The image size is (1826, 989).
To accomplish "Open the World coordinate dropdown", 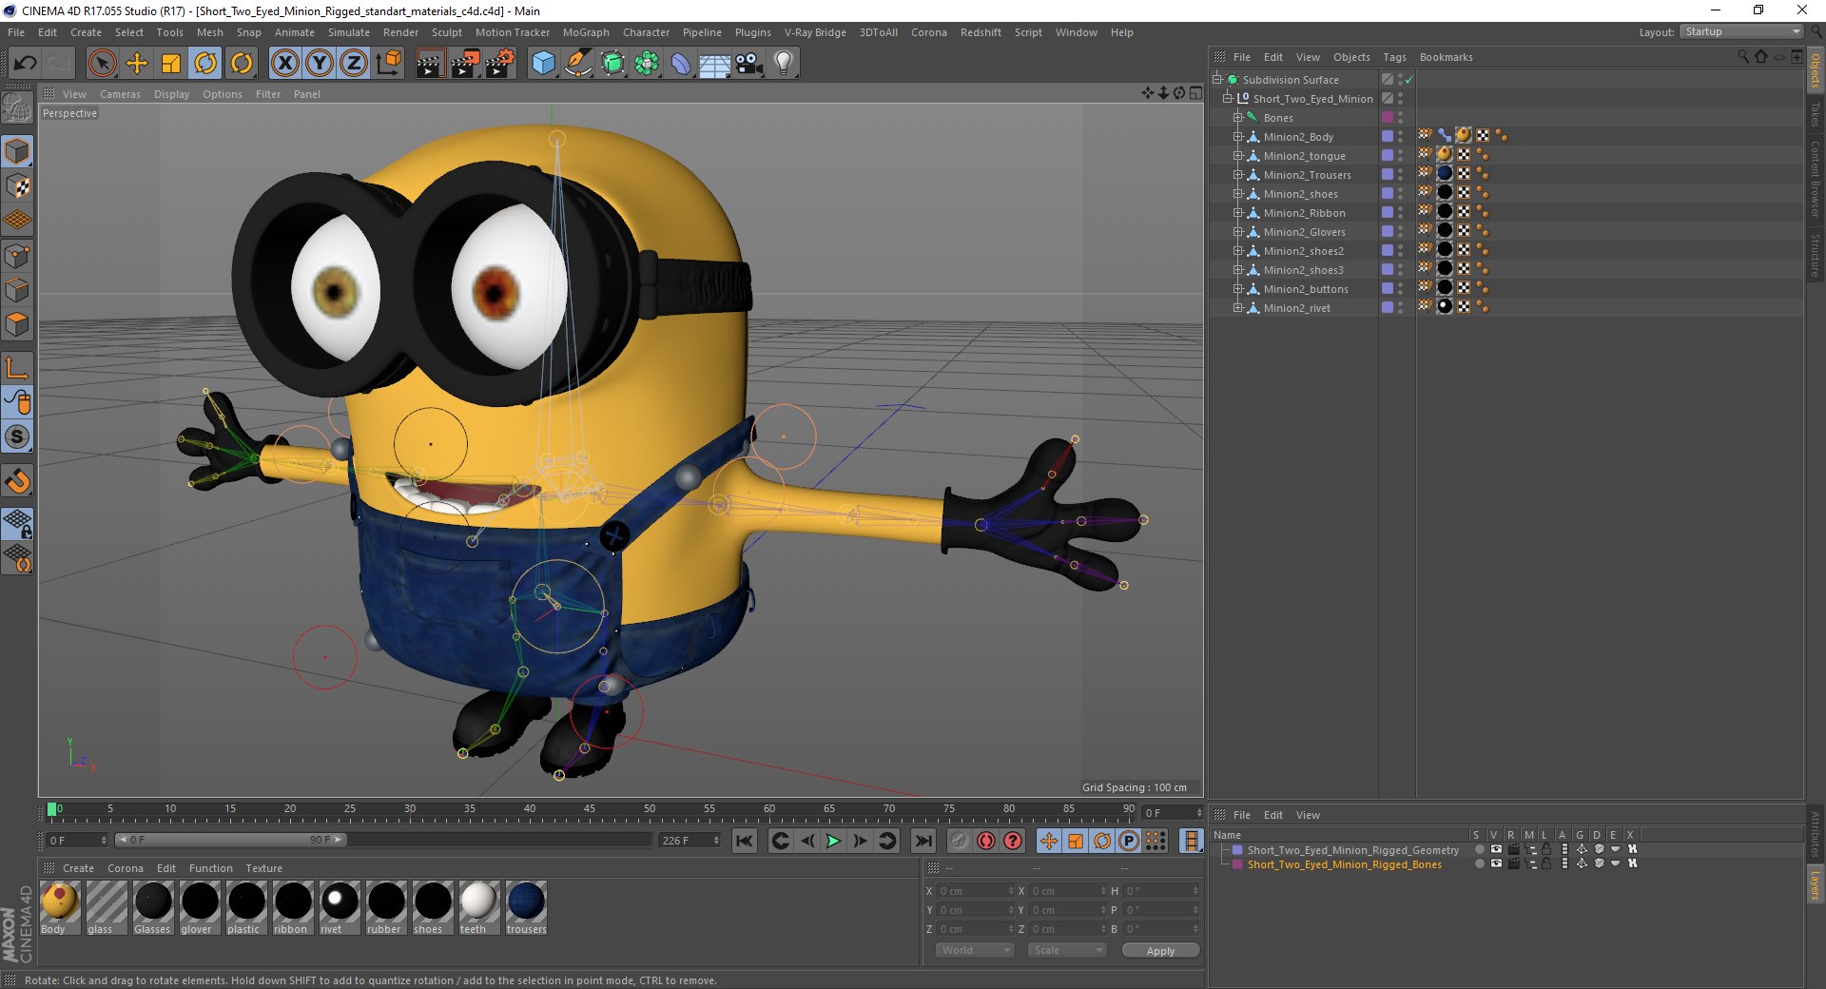I will click(x=975, y=950).
